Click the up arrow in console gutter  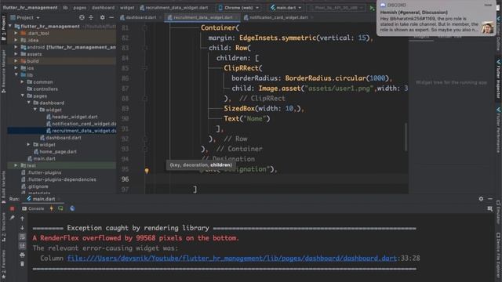click(22, 219)
